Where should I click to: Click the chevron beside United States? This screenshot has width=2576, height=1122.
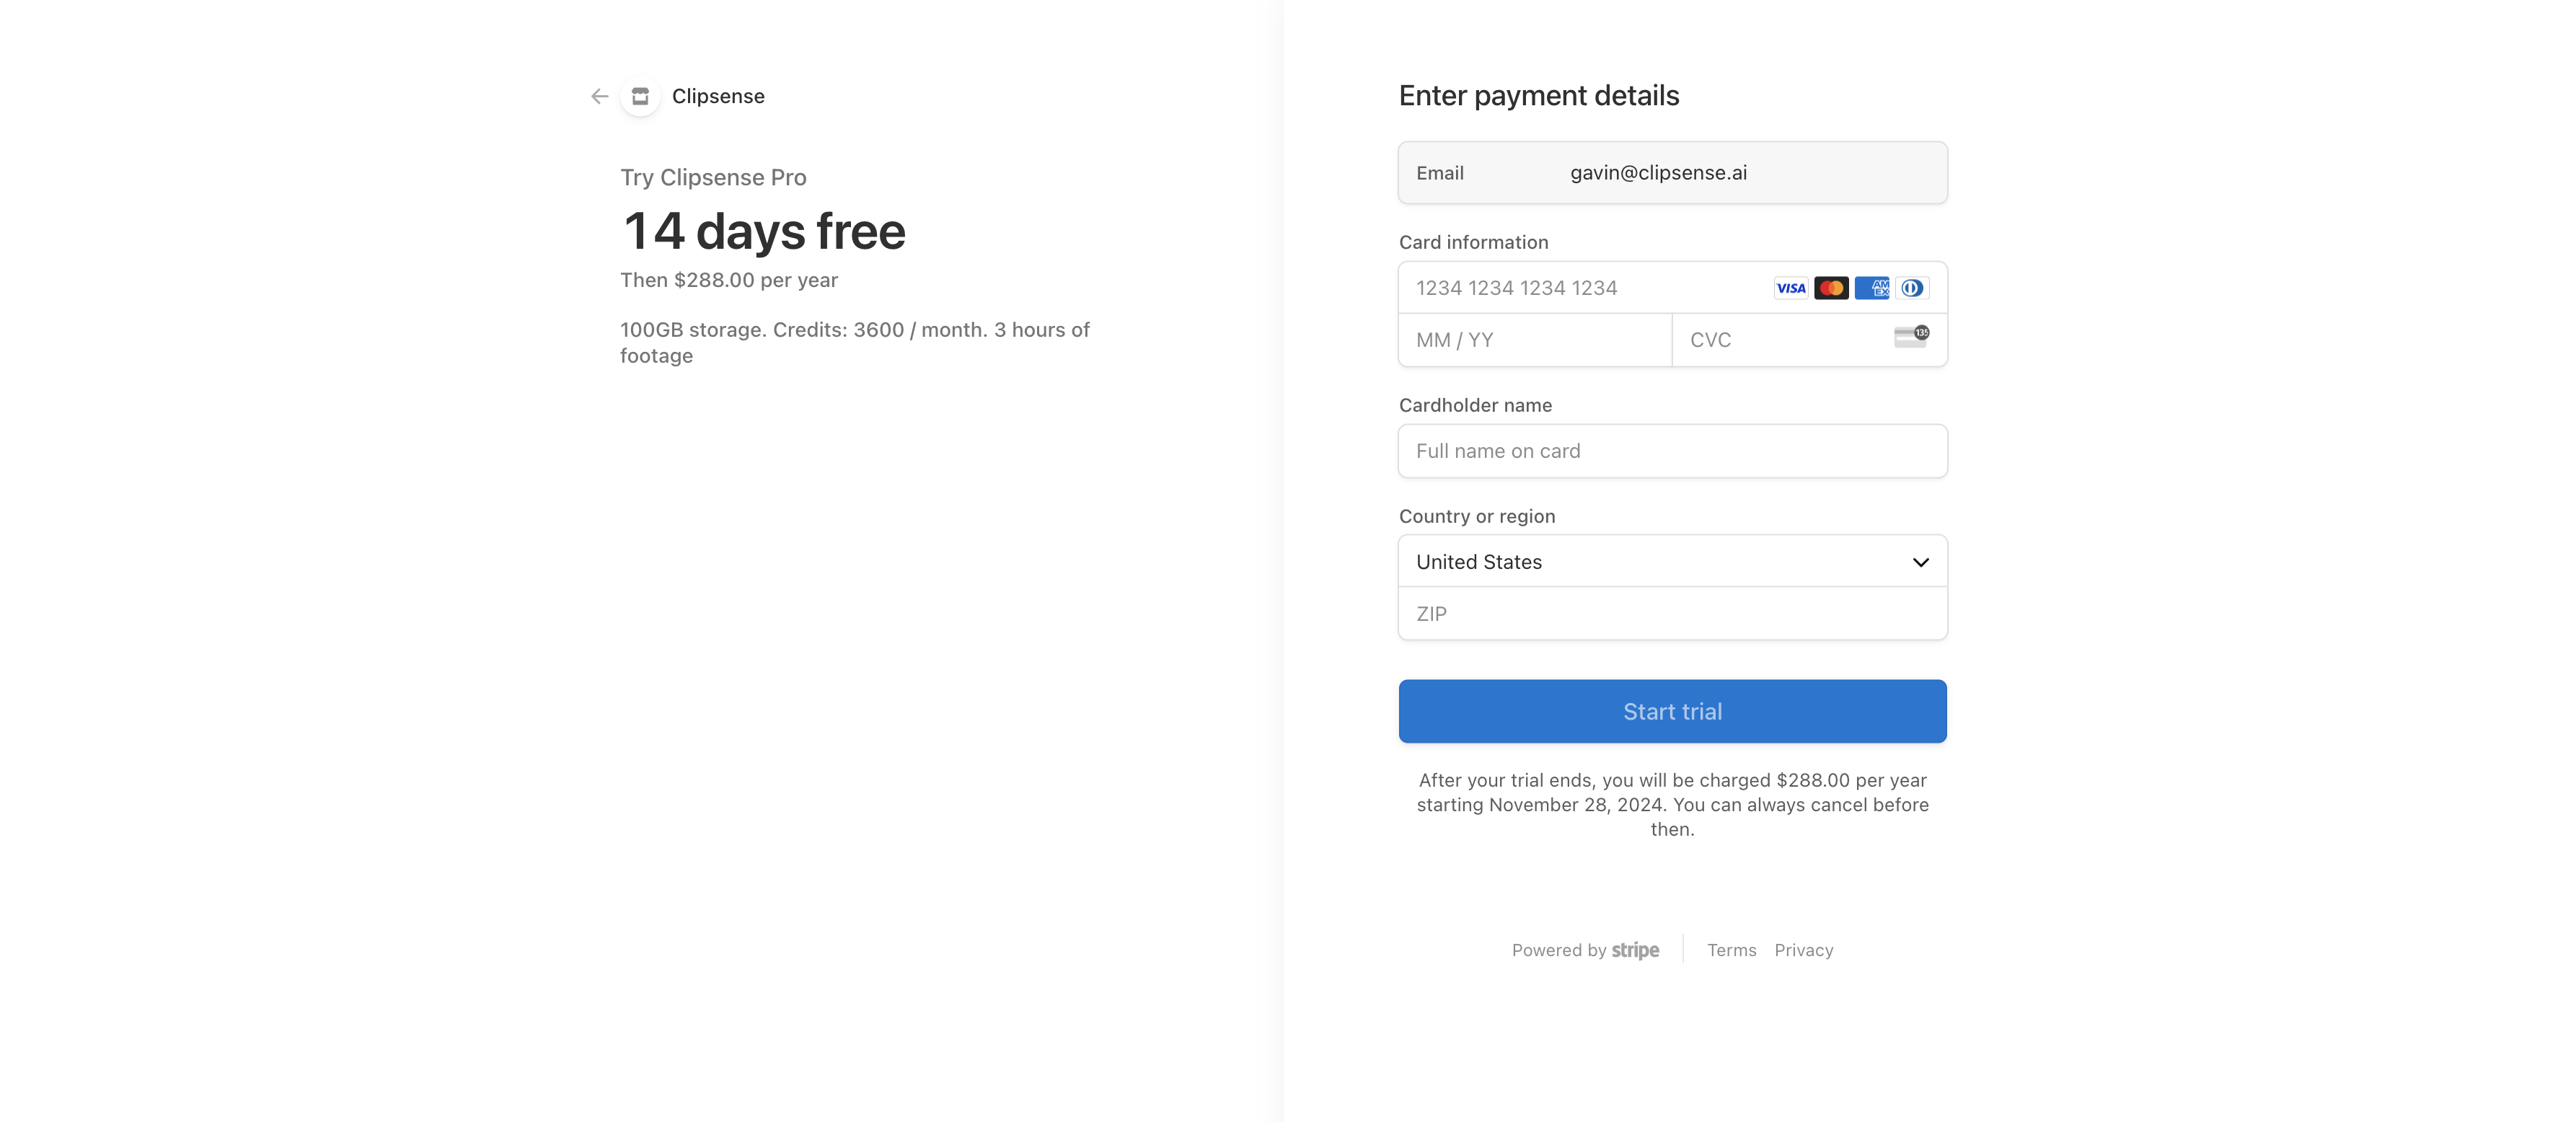[x=1920, y=562]
